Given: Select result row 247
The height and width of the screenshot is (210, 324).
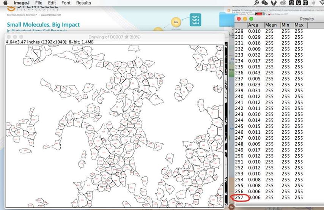Looking at the screenshot, I should (279, 138).
